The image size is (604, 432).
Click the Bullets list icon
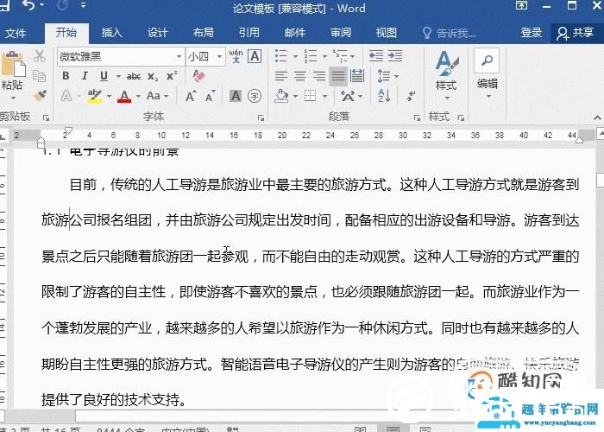[281, 56]
